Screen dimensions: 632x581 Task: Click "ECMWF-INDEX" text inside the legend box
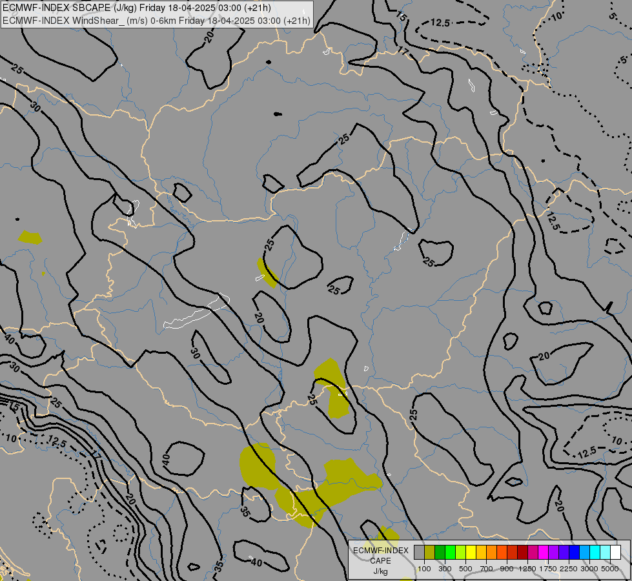click(x=381, y=551)
